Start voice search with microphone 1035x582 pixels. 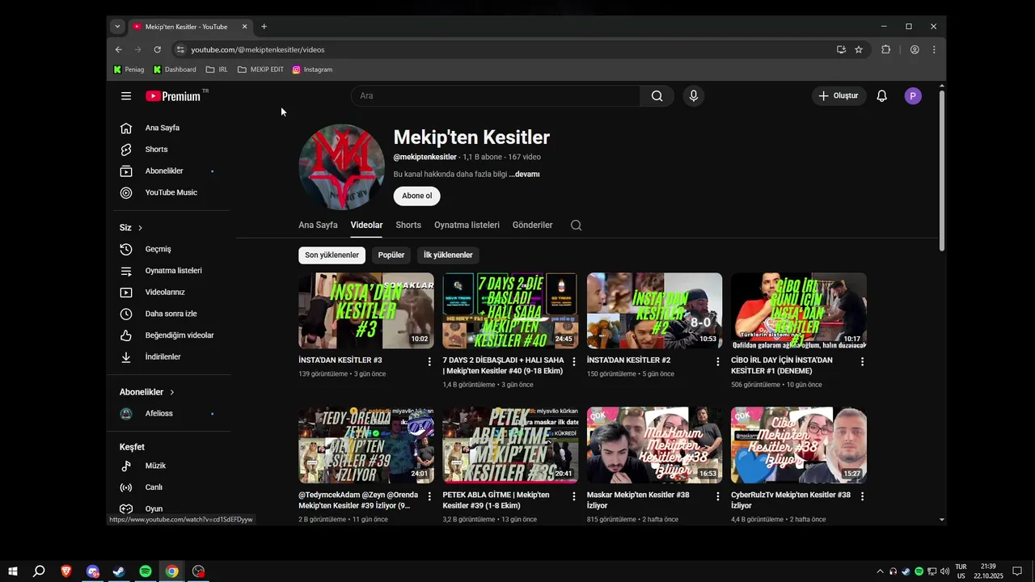pyautogui.click(x=693, y=96)
